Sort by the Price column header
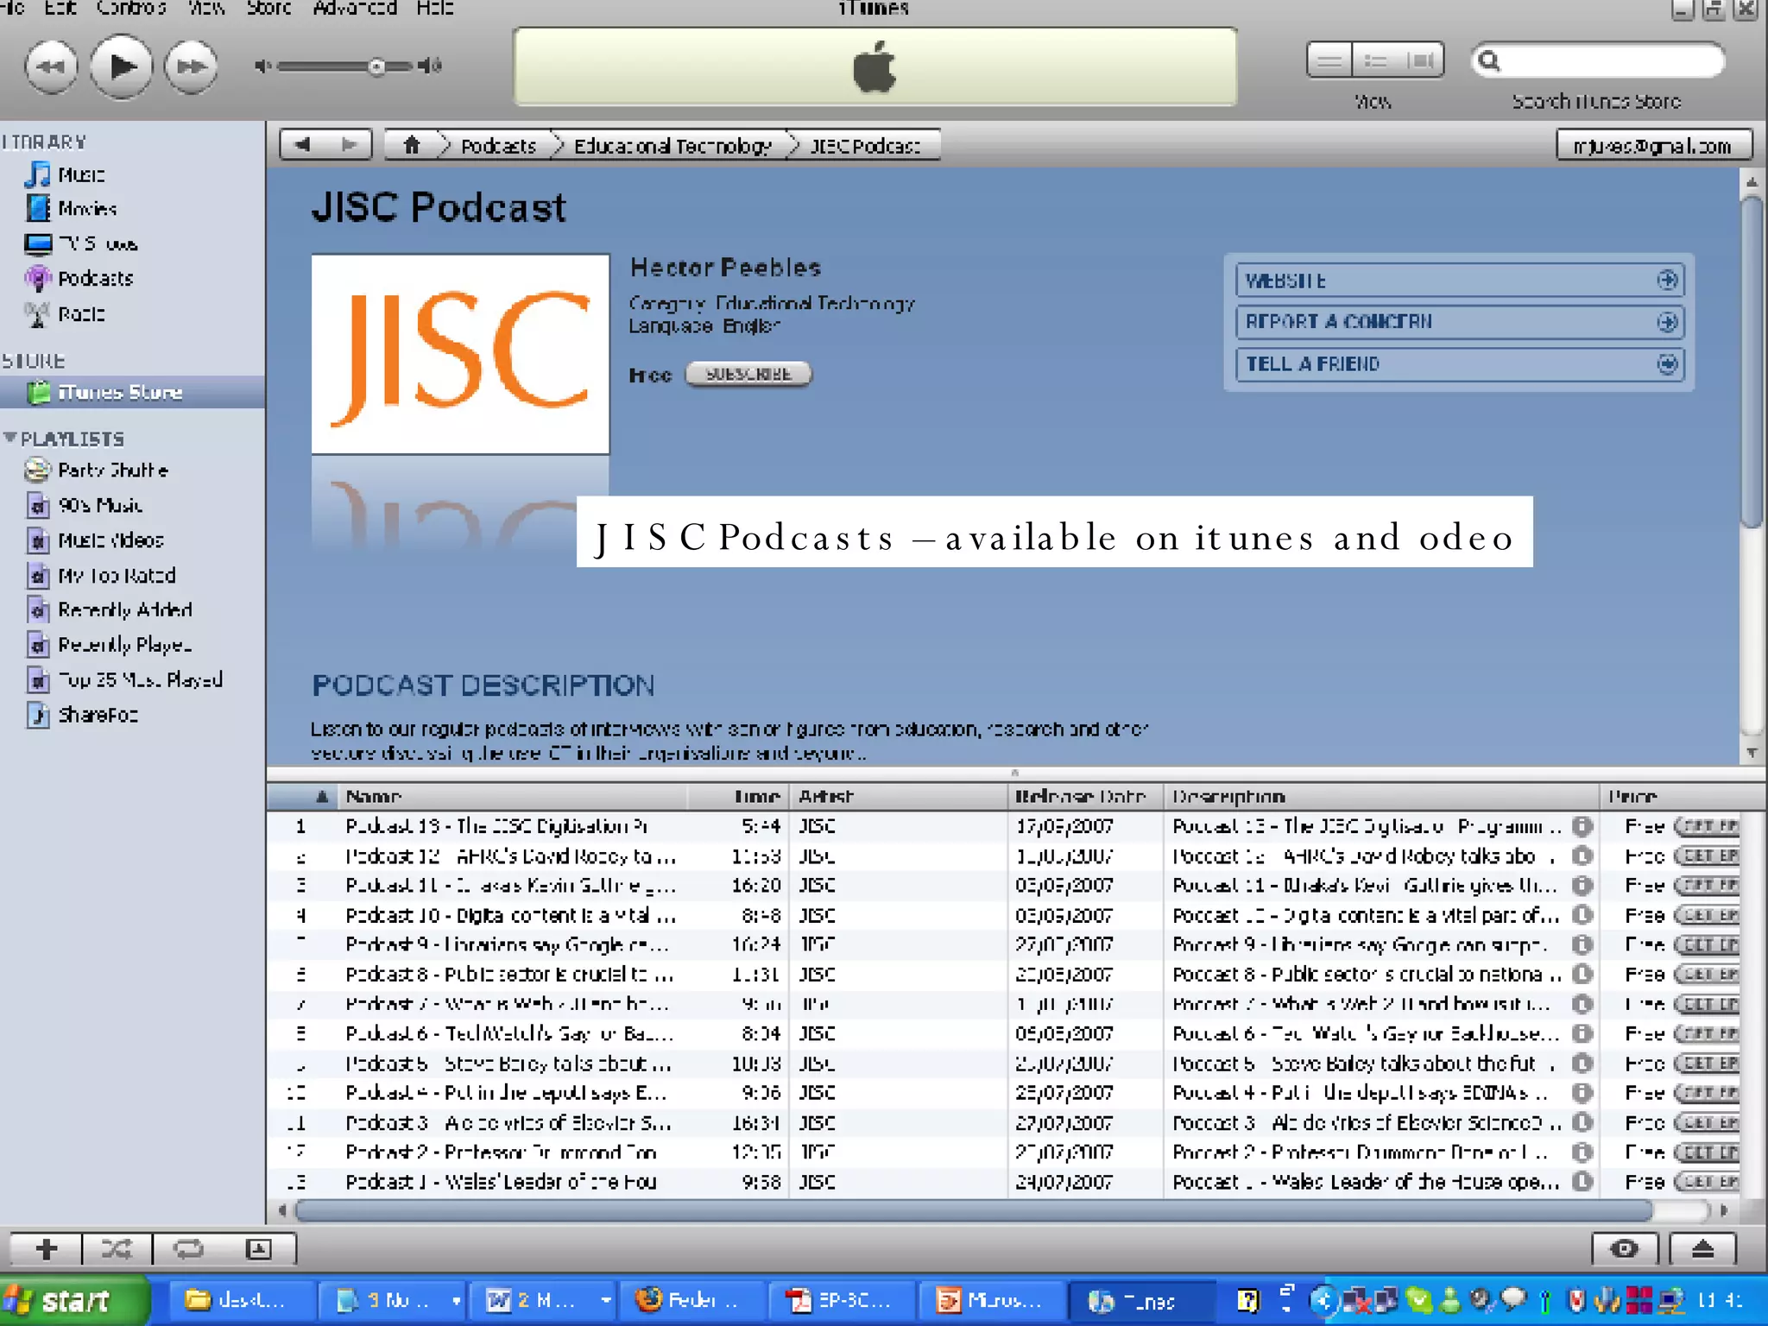 pos(1682,797)
